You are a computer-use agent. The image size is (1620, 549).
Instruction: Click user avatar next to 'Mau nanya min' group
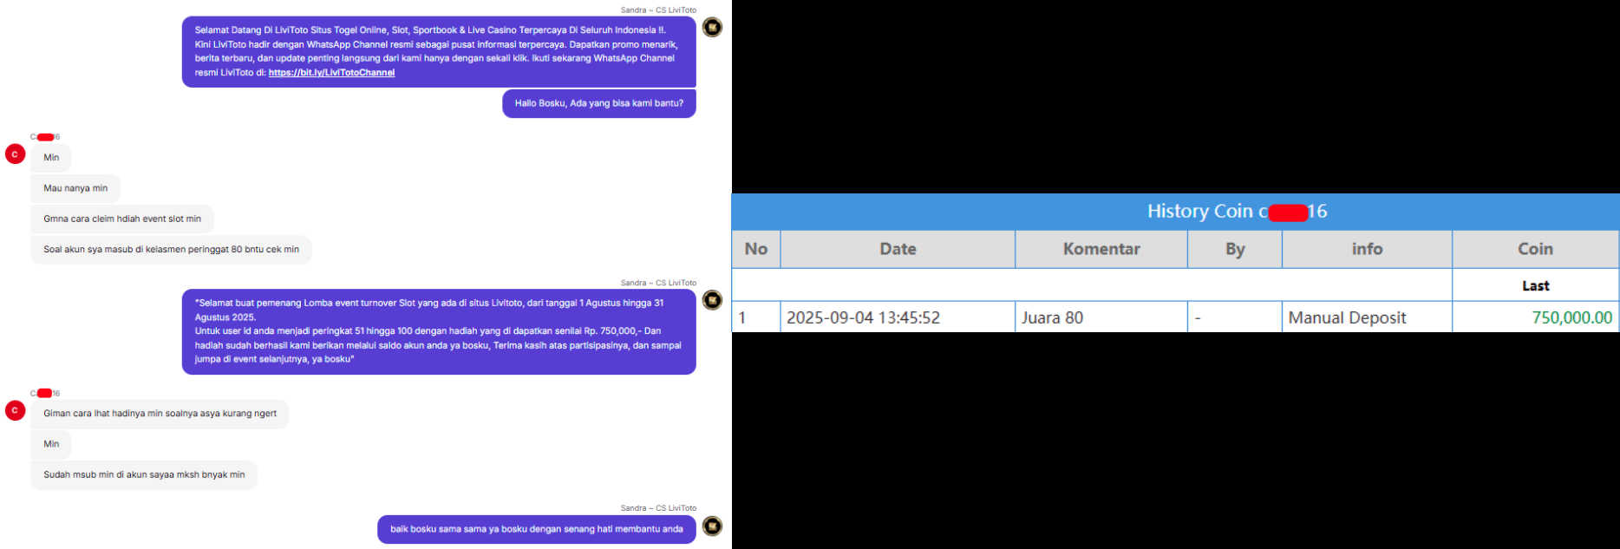[15, 154]
